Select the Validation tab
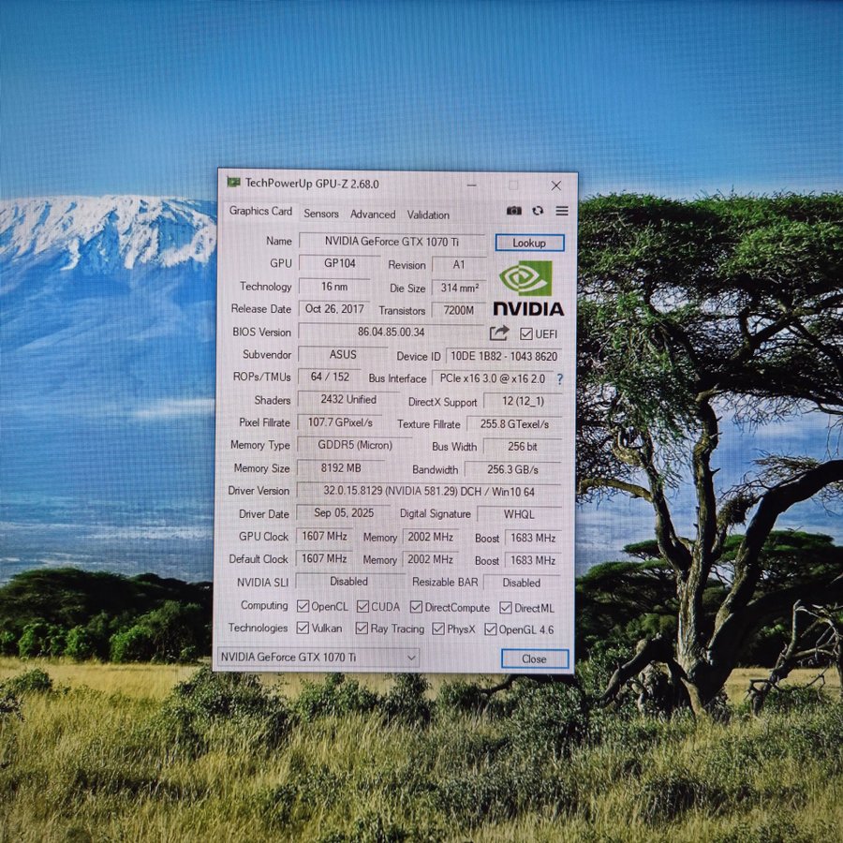Image resolution: width=843 pixels, height=843 pixels. click(428, 214)
